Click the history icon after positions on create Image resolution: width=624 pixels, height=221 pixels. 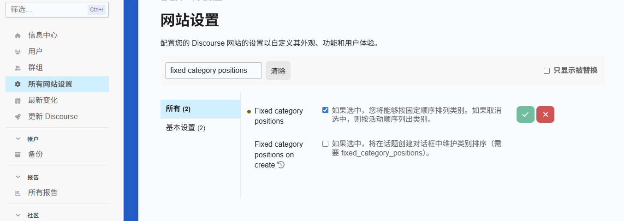coord(281,165)
